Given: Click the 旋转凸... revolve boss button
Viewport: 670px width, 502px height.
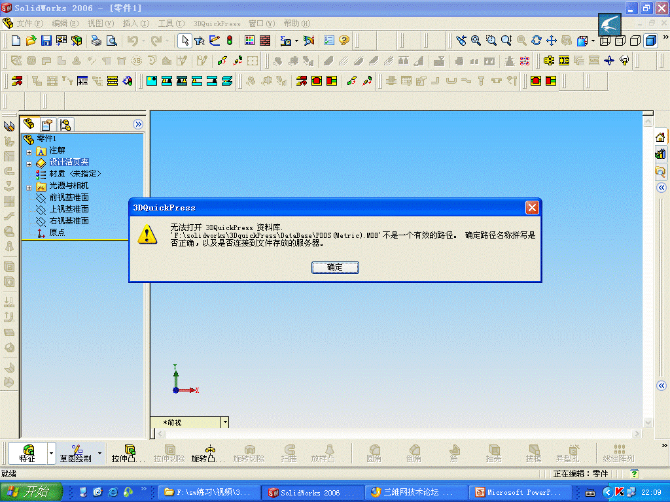Looking at the screenshot, I should pos(208,454).
